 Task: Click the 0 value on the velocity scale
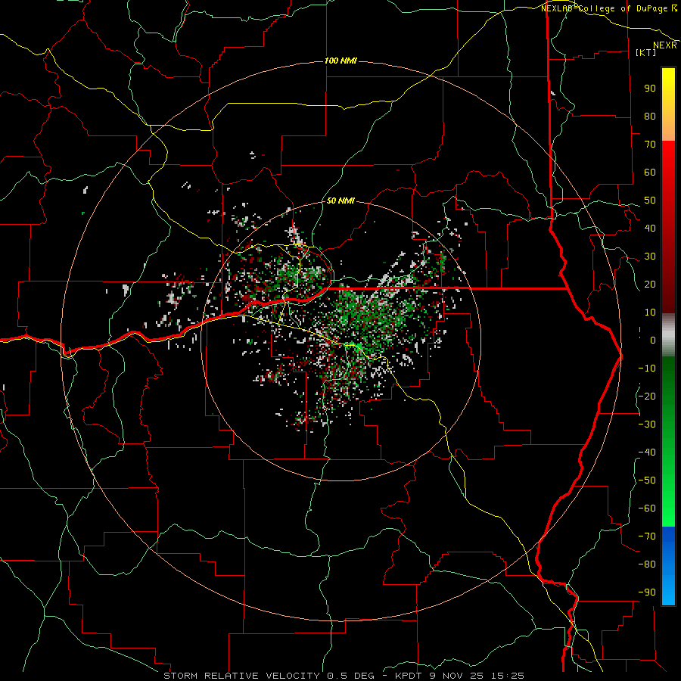653,340
